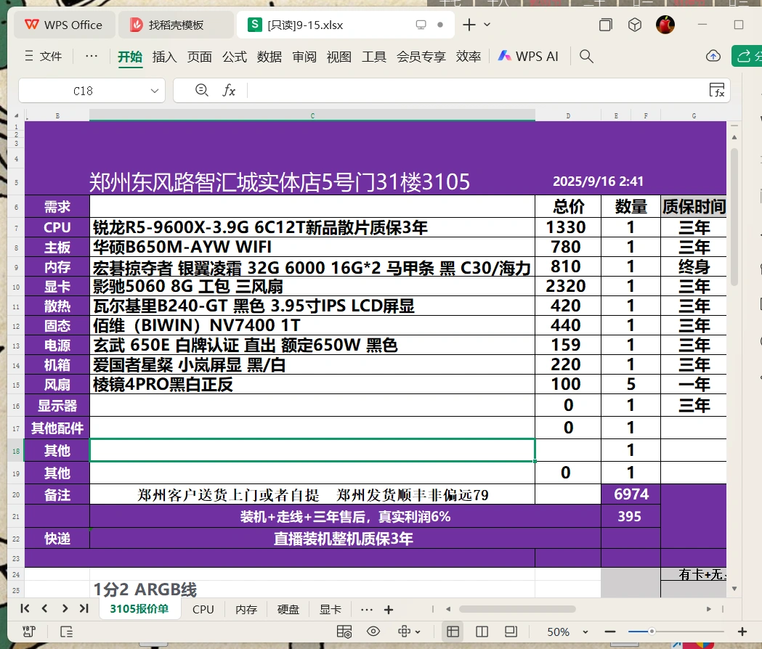Screen dimensions: 762x649
Task: Select the 3105报价单 sheet tab
Action: click(139, 608)
